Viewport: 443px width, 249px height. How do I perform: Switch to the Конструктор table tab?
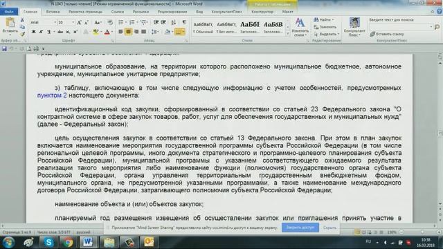[x=262, y=12]
